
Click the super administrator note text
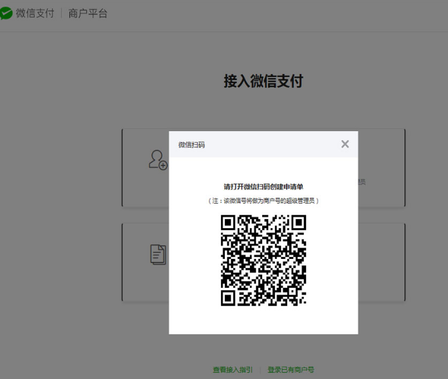pyautogui.click(x=263, y=201)
